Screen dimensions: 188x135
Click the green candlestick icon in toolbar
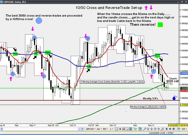(x=120, y=129)
